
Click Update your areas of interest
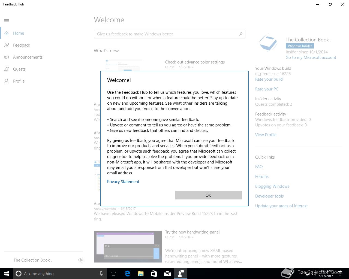tap(281, 206)
